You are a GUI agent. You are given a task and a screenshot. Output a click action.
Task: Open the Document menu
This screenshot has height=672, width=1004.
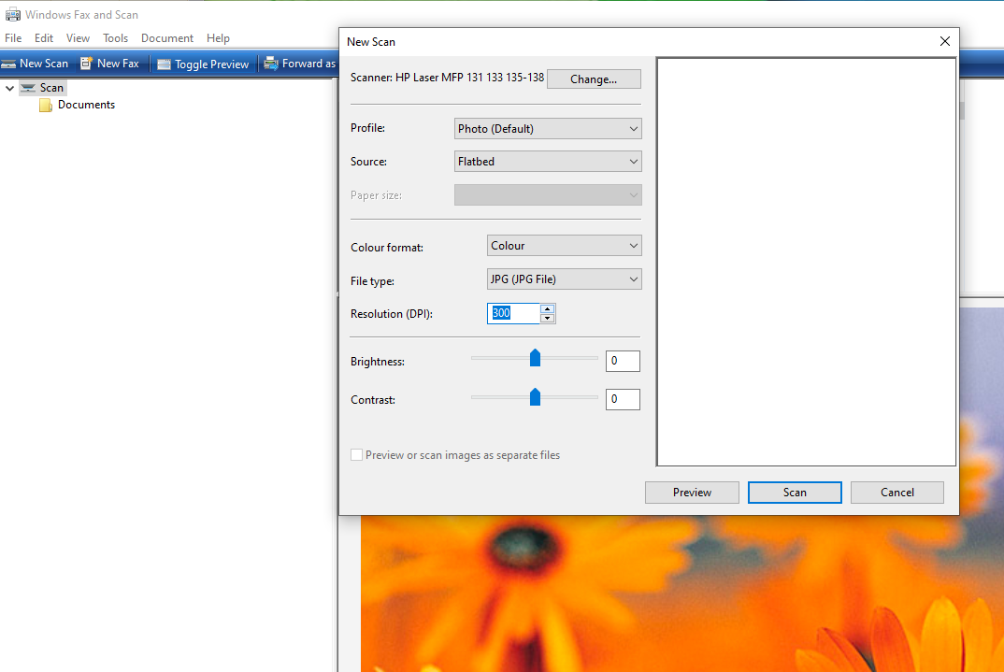pos(167,37)
